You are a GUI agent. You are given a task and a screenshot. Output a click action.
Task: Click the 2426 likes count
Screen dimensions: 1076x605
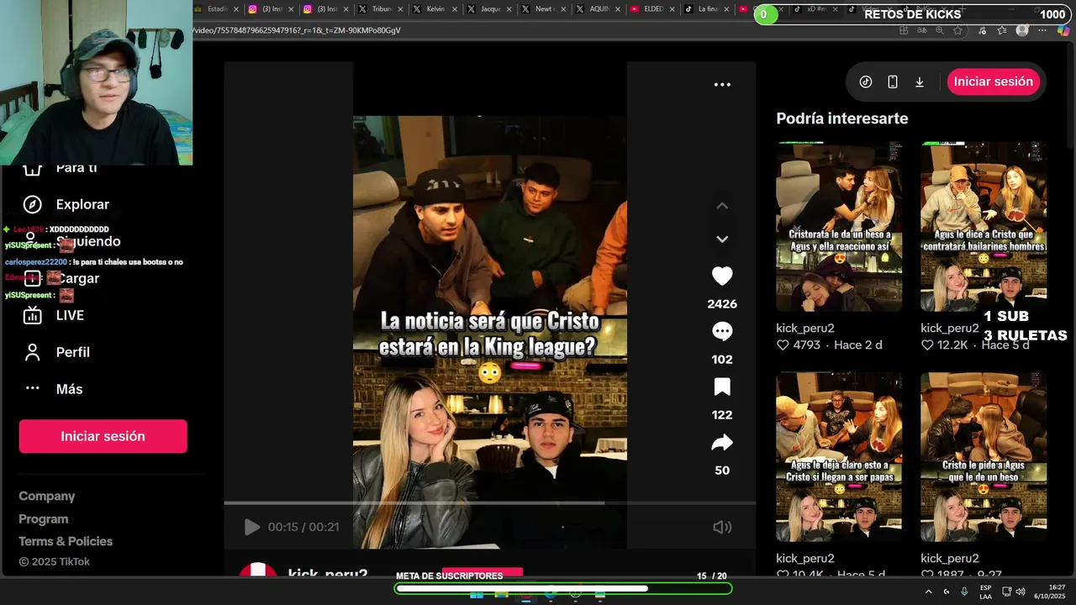click(722, 304)
